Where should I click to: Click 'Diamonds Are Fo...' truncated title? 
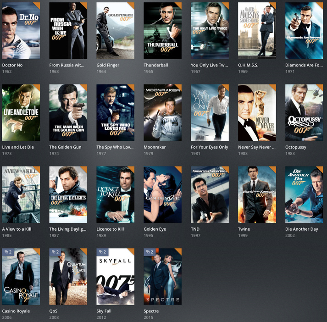[x=304, y=65]
